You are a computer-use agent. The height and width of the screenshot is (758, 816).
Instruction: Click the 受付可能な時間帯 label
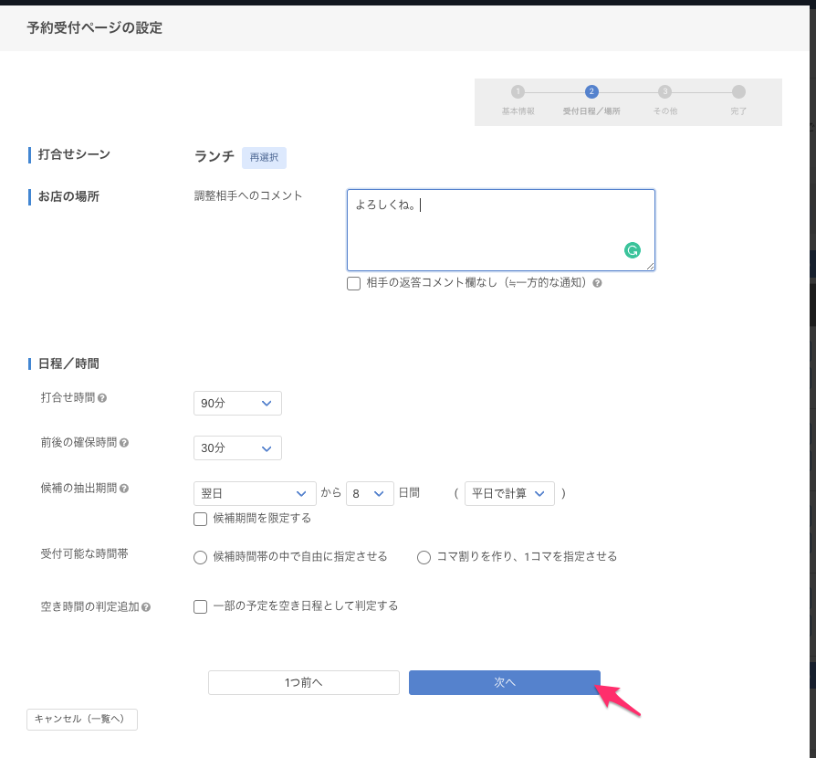(84, 554)
